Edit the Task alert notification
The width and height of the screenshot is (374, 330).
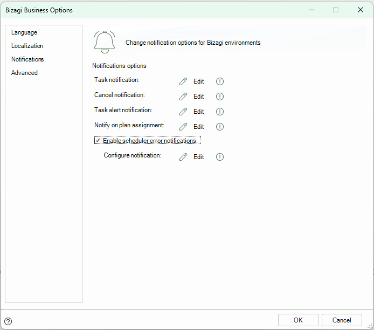coord(198,112)
